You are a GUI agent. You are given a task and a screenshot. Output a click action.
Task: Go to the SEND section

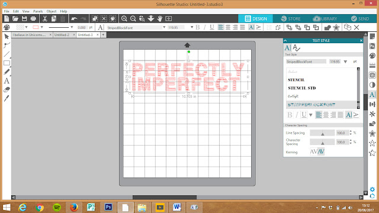click(360, 18)
